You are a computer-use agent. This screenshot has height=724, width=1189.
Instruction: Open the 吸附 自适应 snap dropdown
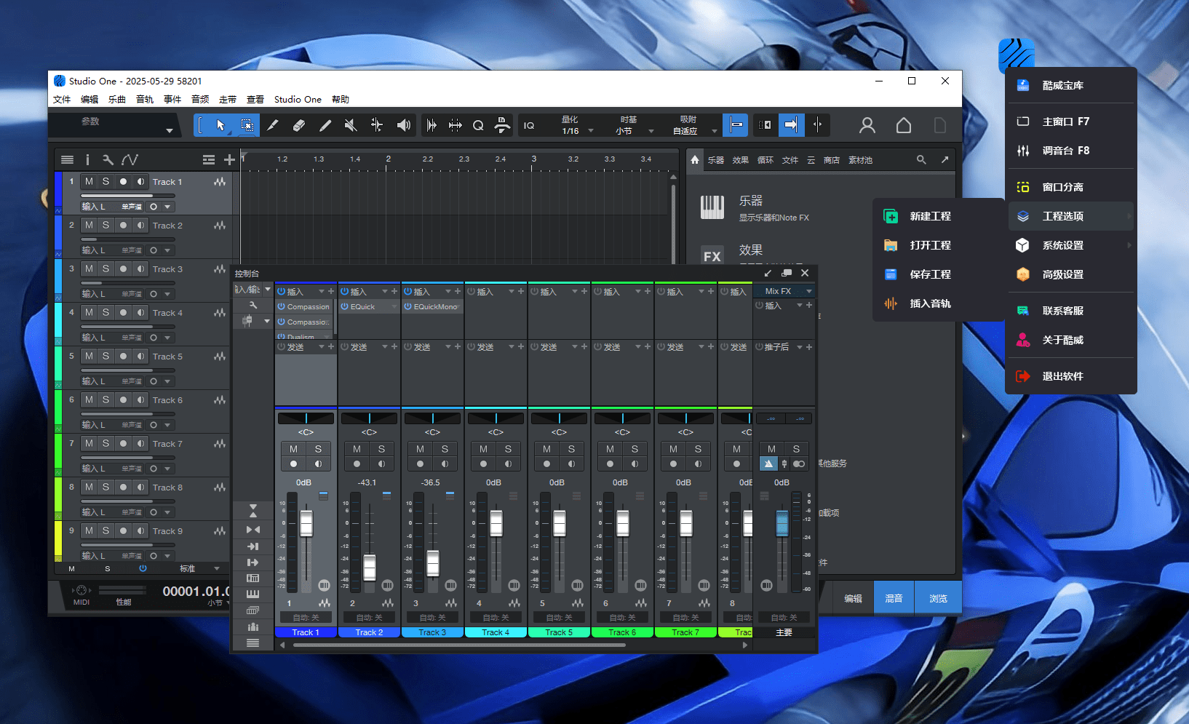(x=715, y=131)
